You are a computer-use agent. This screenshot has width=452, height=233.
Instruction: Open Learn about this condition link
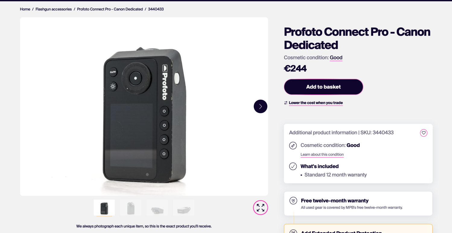[x=322, y=154]
